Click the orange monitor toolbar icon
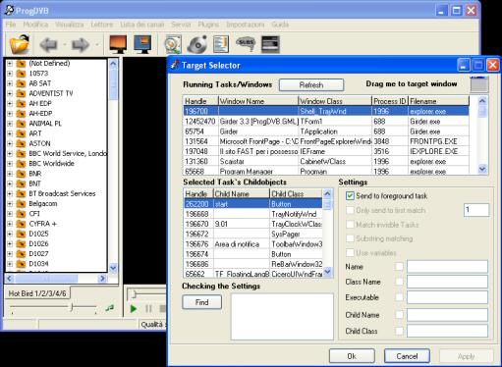Image resolution: width=502 pixels, height=367 pixels. point(118,44)
